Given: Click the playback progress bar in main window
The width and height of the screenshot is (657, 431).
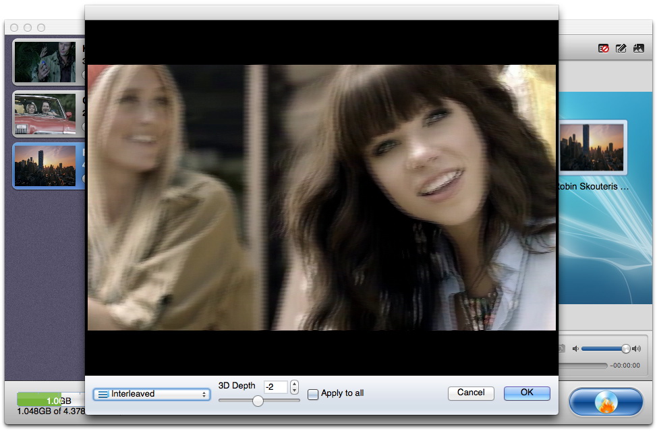Looking at the screenshot, I should tap(583, 366).
